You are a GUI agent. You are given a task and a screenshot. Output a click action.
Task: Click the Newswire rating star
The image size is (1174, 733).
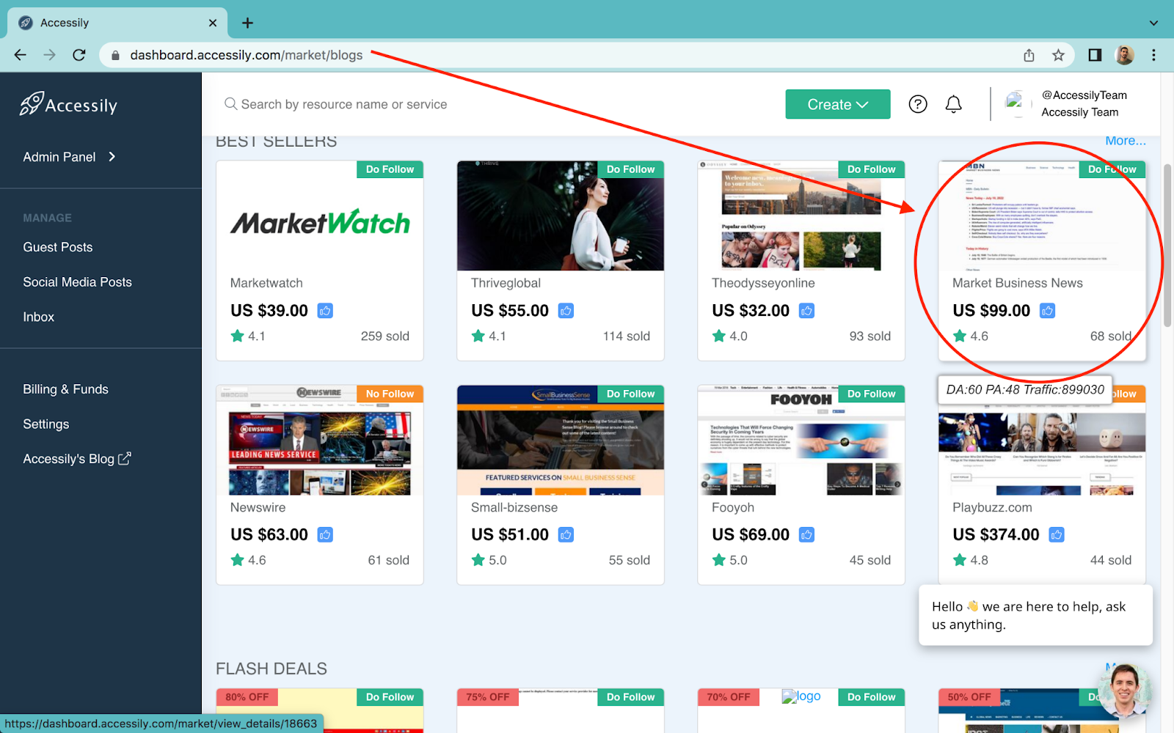[x=237, y=560]
